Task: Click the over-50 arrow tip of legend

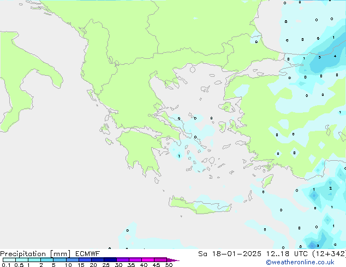Action: tap(173, 260)
